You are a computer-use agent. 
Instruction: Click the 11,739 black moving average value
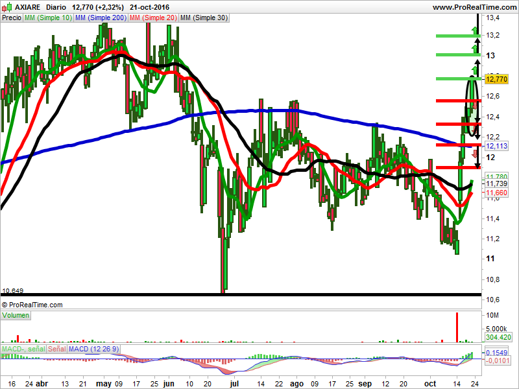(496, 183)
